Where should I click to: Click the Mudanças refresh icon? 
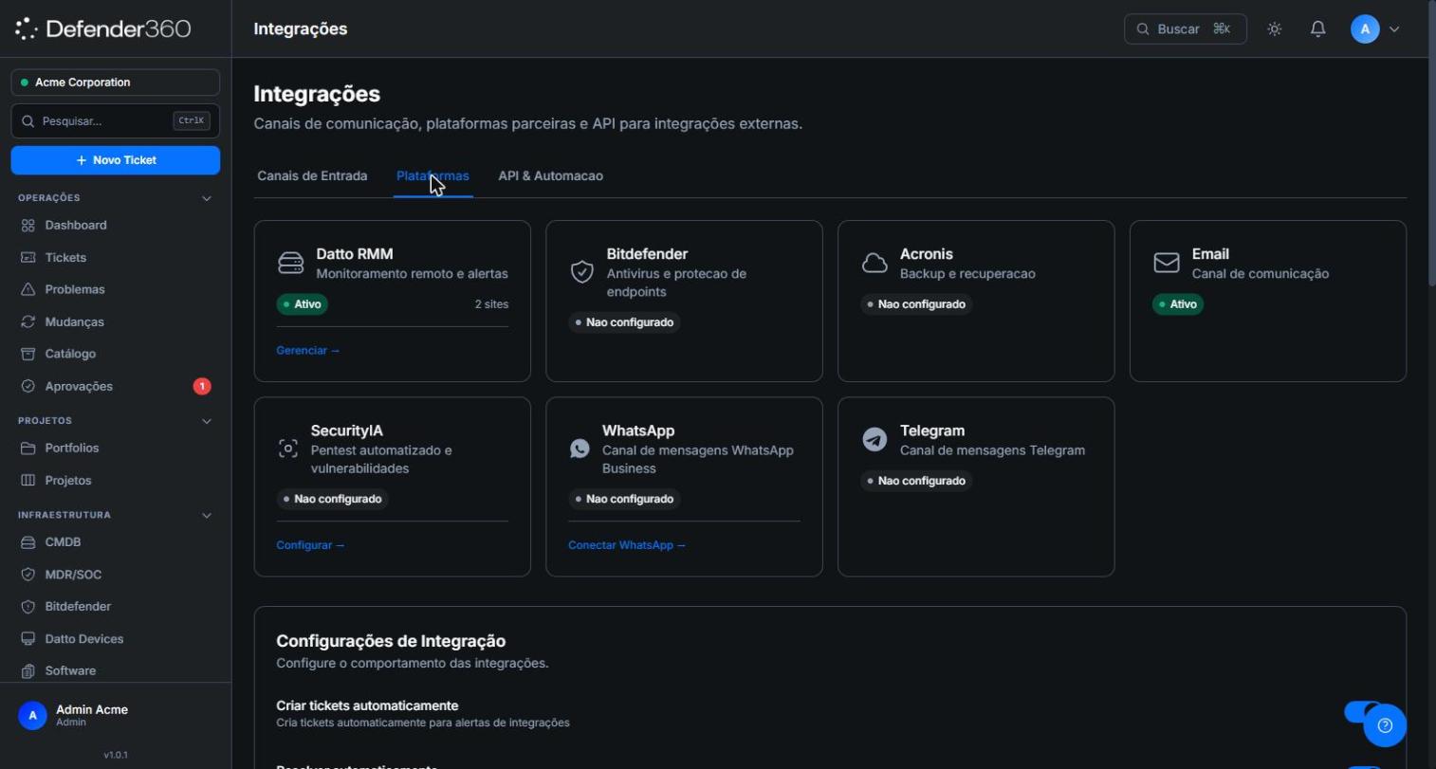click(x=28, y=322)
